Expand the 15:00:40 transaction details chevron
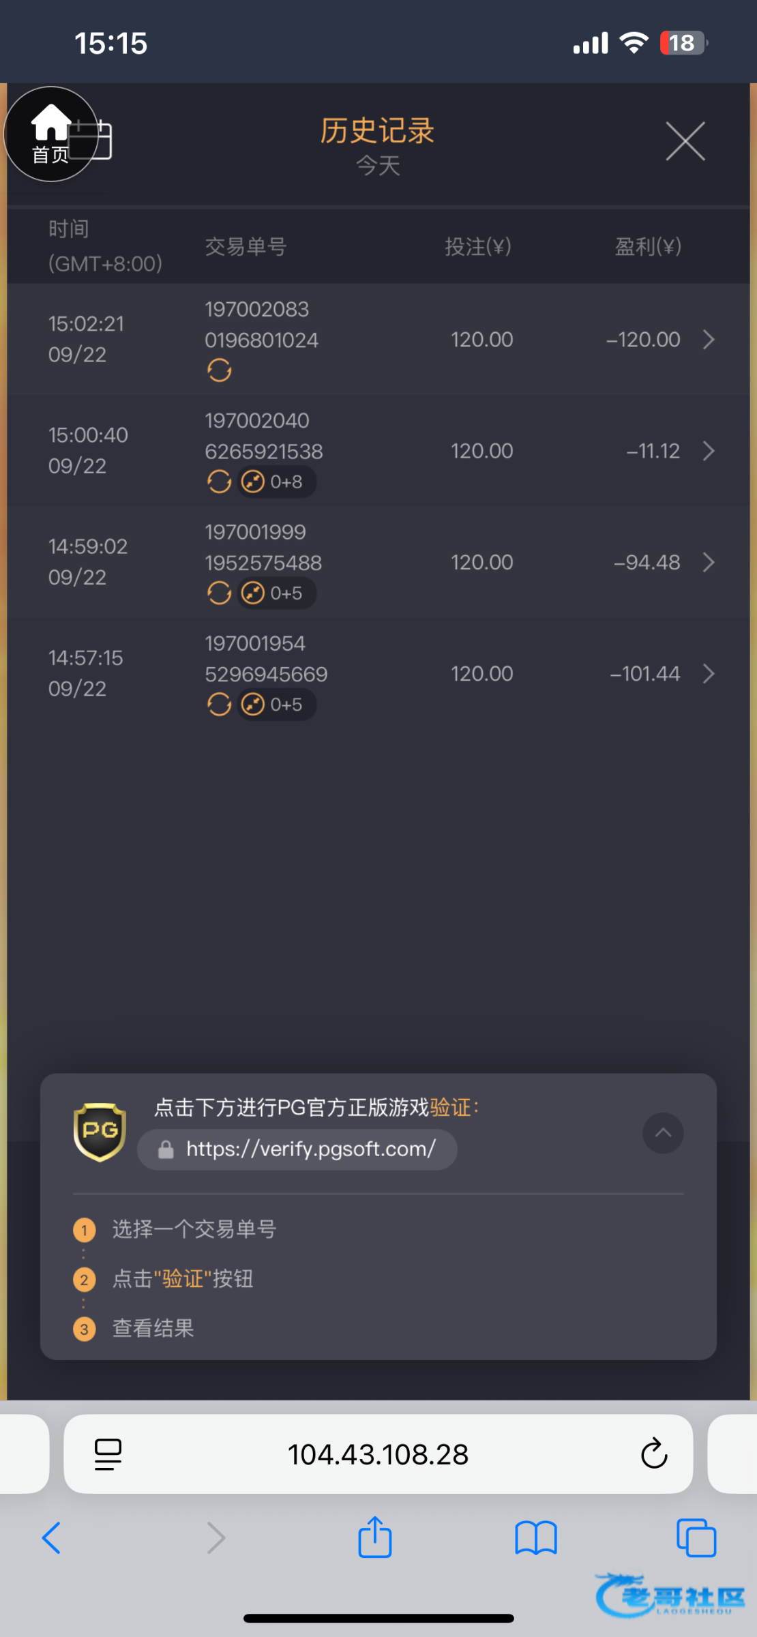 click(x=709, y=451)
